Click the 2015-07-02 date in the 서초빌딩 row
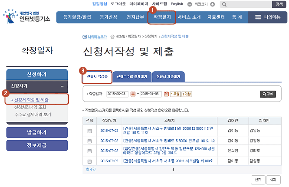 coord(109,161)
